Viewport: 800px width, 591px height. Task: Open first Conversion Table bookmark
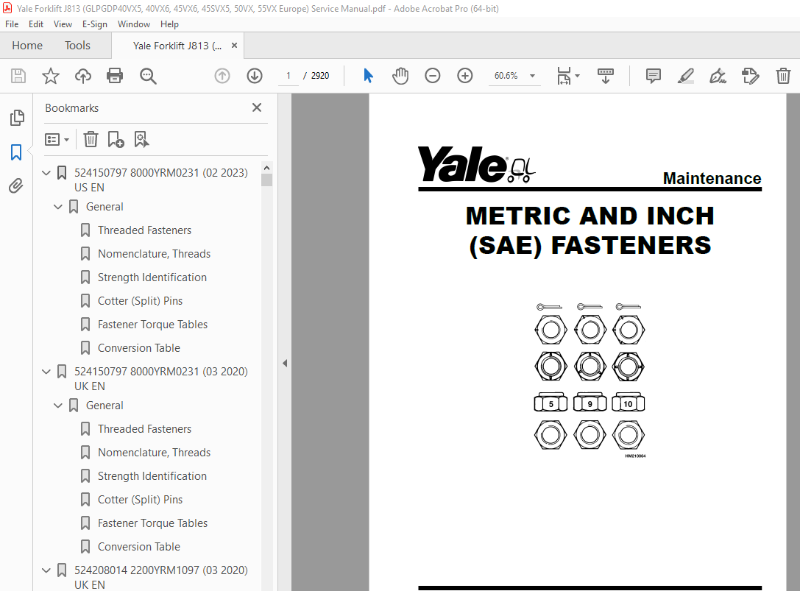point(139,347)
